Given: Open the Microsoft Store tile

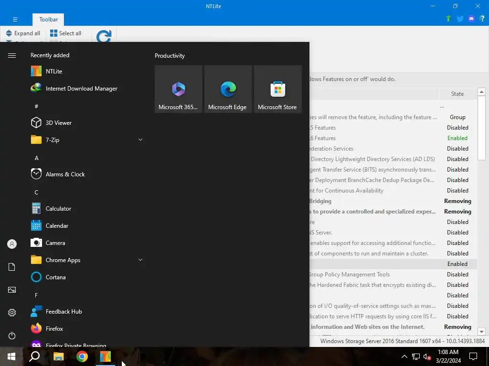Looking at the screenshot, I should pos(277,89).
